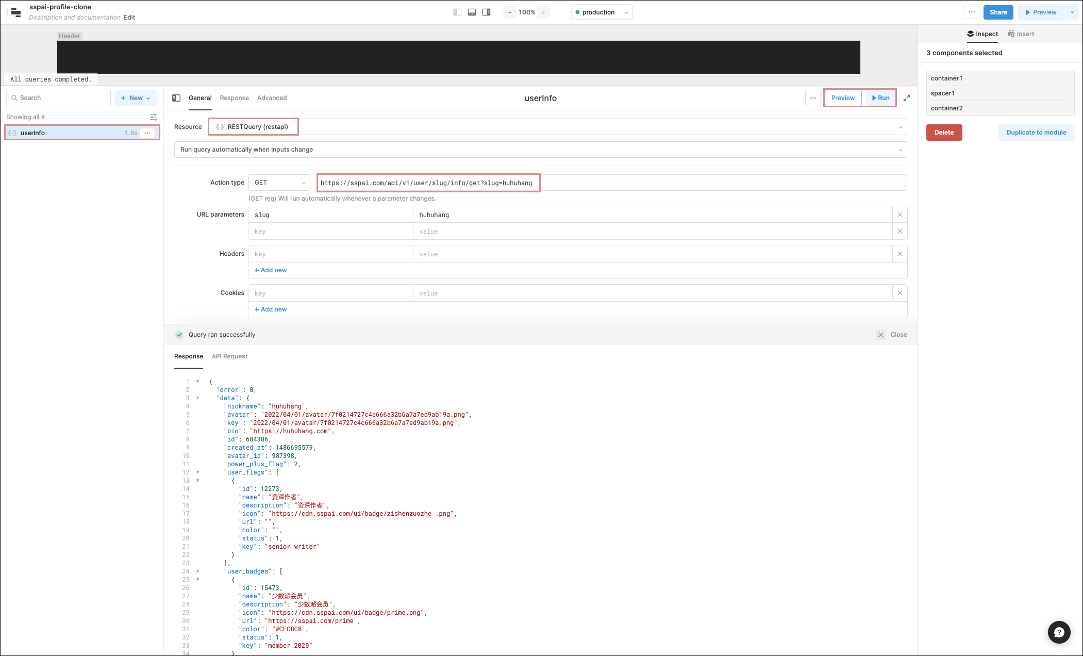This screenshot has height=656, width=1083.
Task: Collapse the object at JSON line 13
Action: point(197,481)
